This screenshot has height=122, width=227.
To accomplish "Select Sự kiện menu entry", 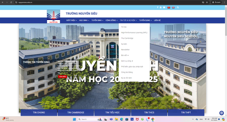I will pos(124,44).
